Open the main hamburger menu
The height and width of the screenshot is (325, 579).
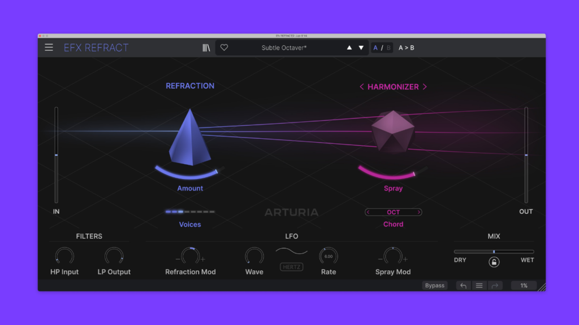tap(49, 47)
